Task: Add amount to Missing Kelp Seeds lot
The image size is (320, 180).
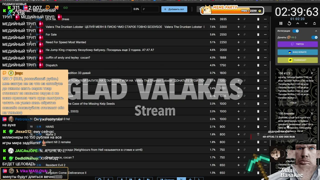Action: [x=238, y=103]
